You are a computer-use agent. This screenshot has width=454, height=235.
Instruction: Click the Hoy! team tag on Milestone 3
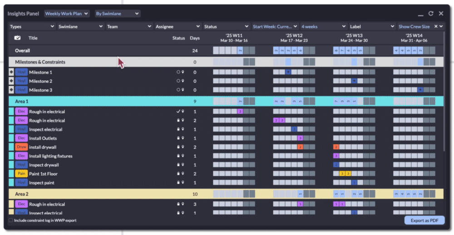click(x=21, y=90)
